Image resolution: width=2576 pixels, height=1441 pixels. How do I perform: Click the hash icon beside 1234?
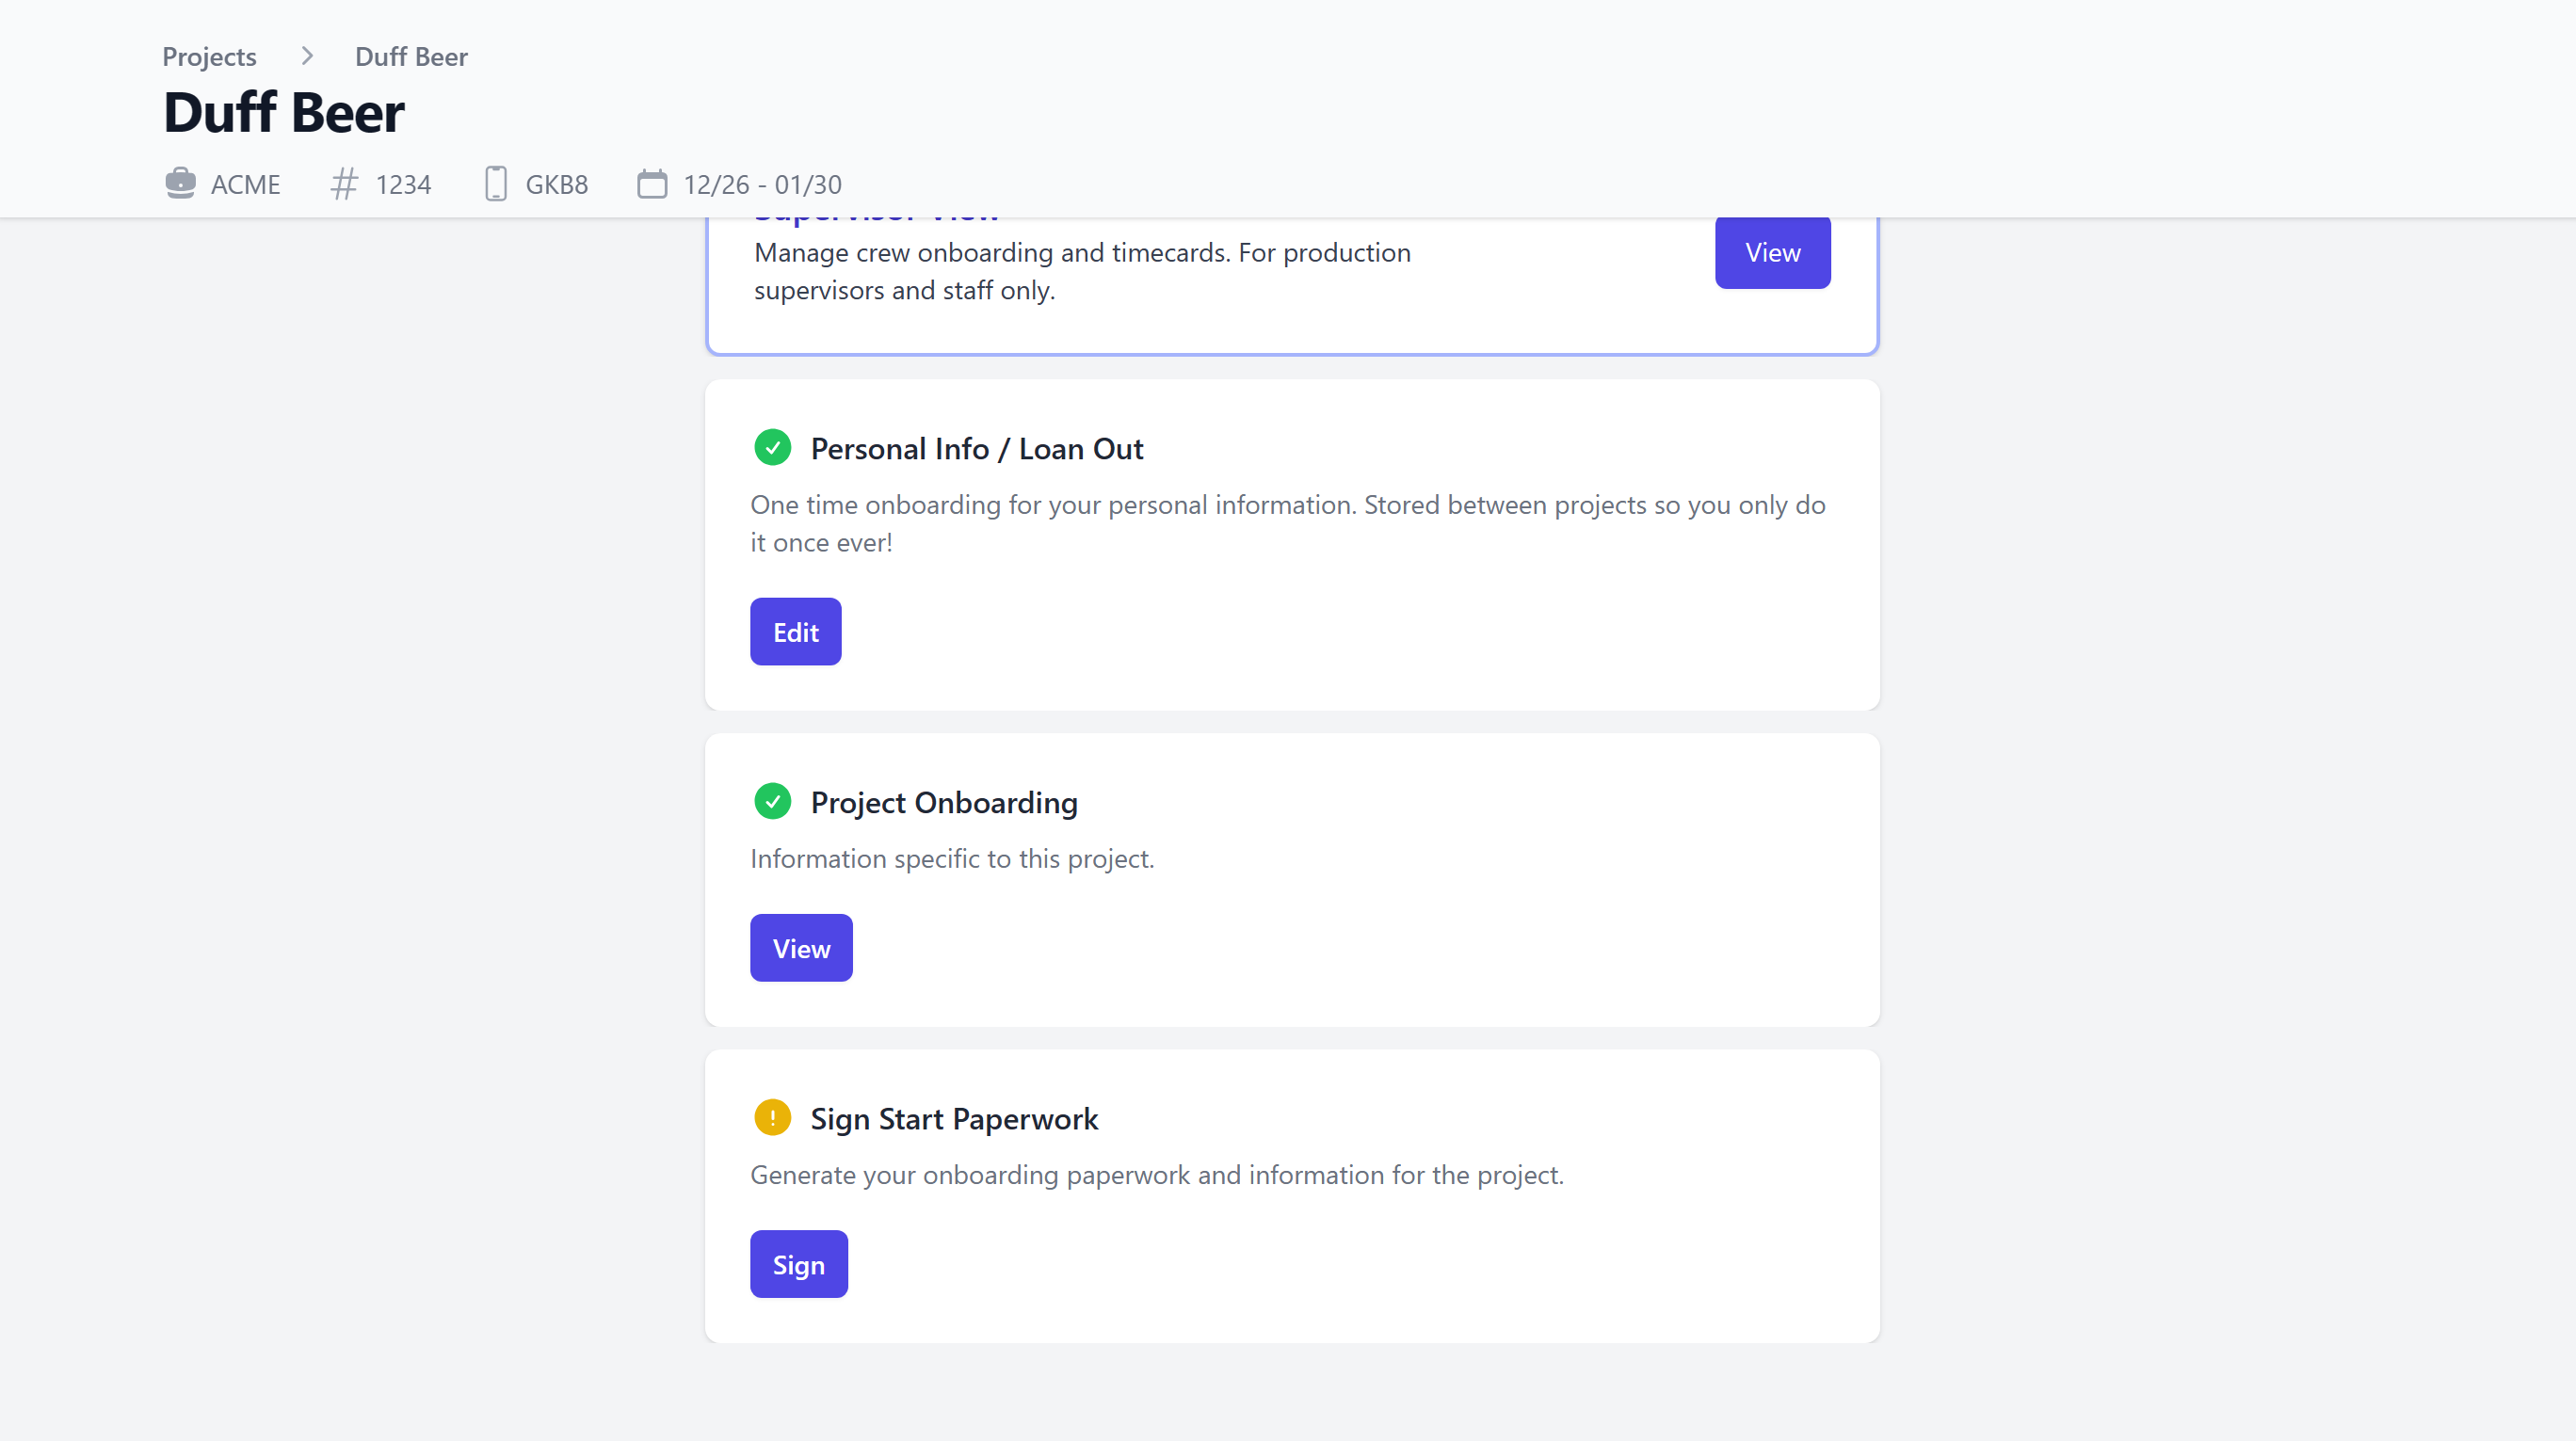click(x=344, y=184)
